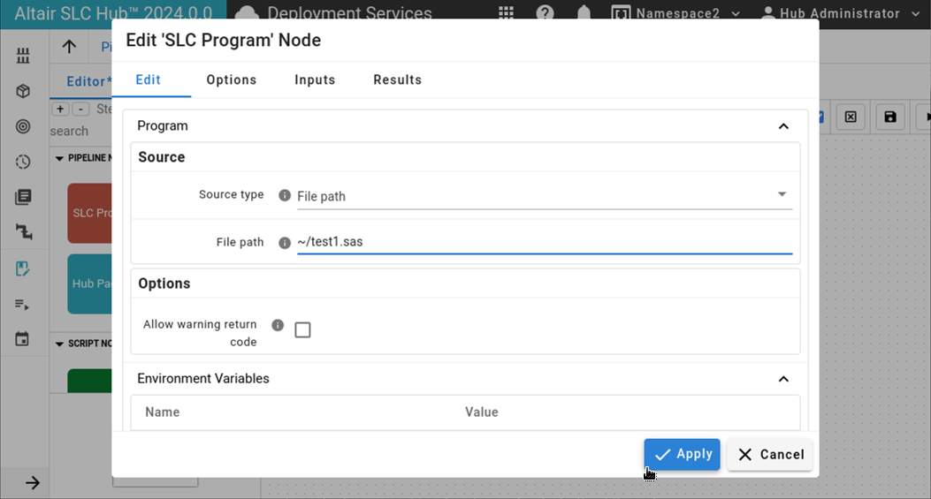Collapse the Environment Variables section
Viewport: 931px width, 499px height.
coord(783,379)
